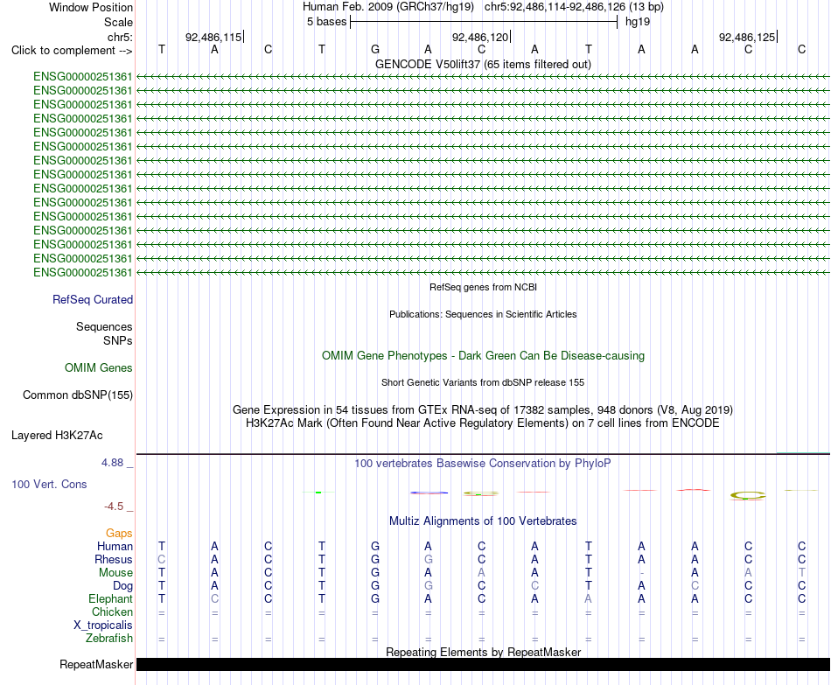Select the X_tropicalis alignment row label
Image resolution: width=831 pixels, height=685 pixels.
[x=103, y=626]
